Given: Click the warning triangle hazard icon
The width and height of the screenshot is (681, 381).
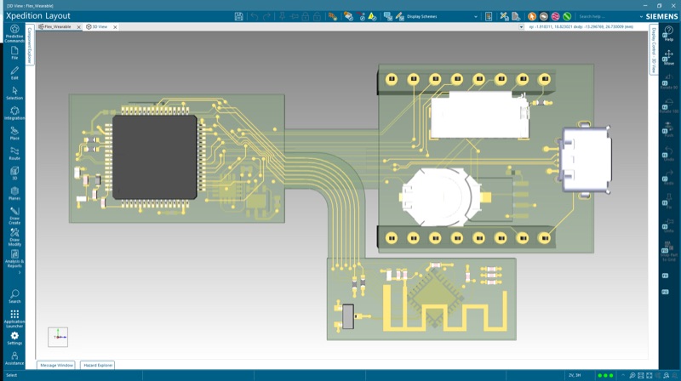Looking at the screenshot, I should click(x=372, y=16).
